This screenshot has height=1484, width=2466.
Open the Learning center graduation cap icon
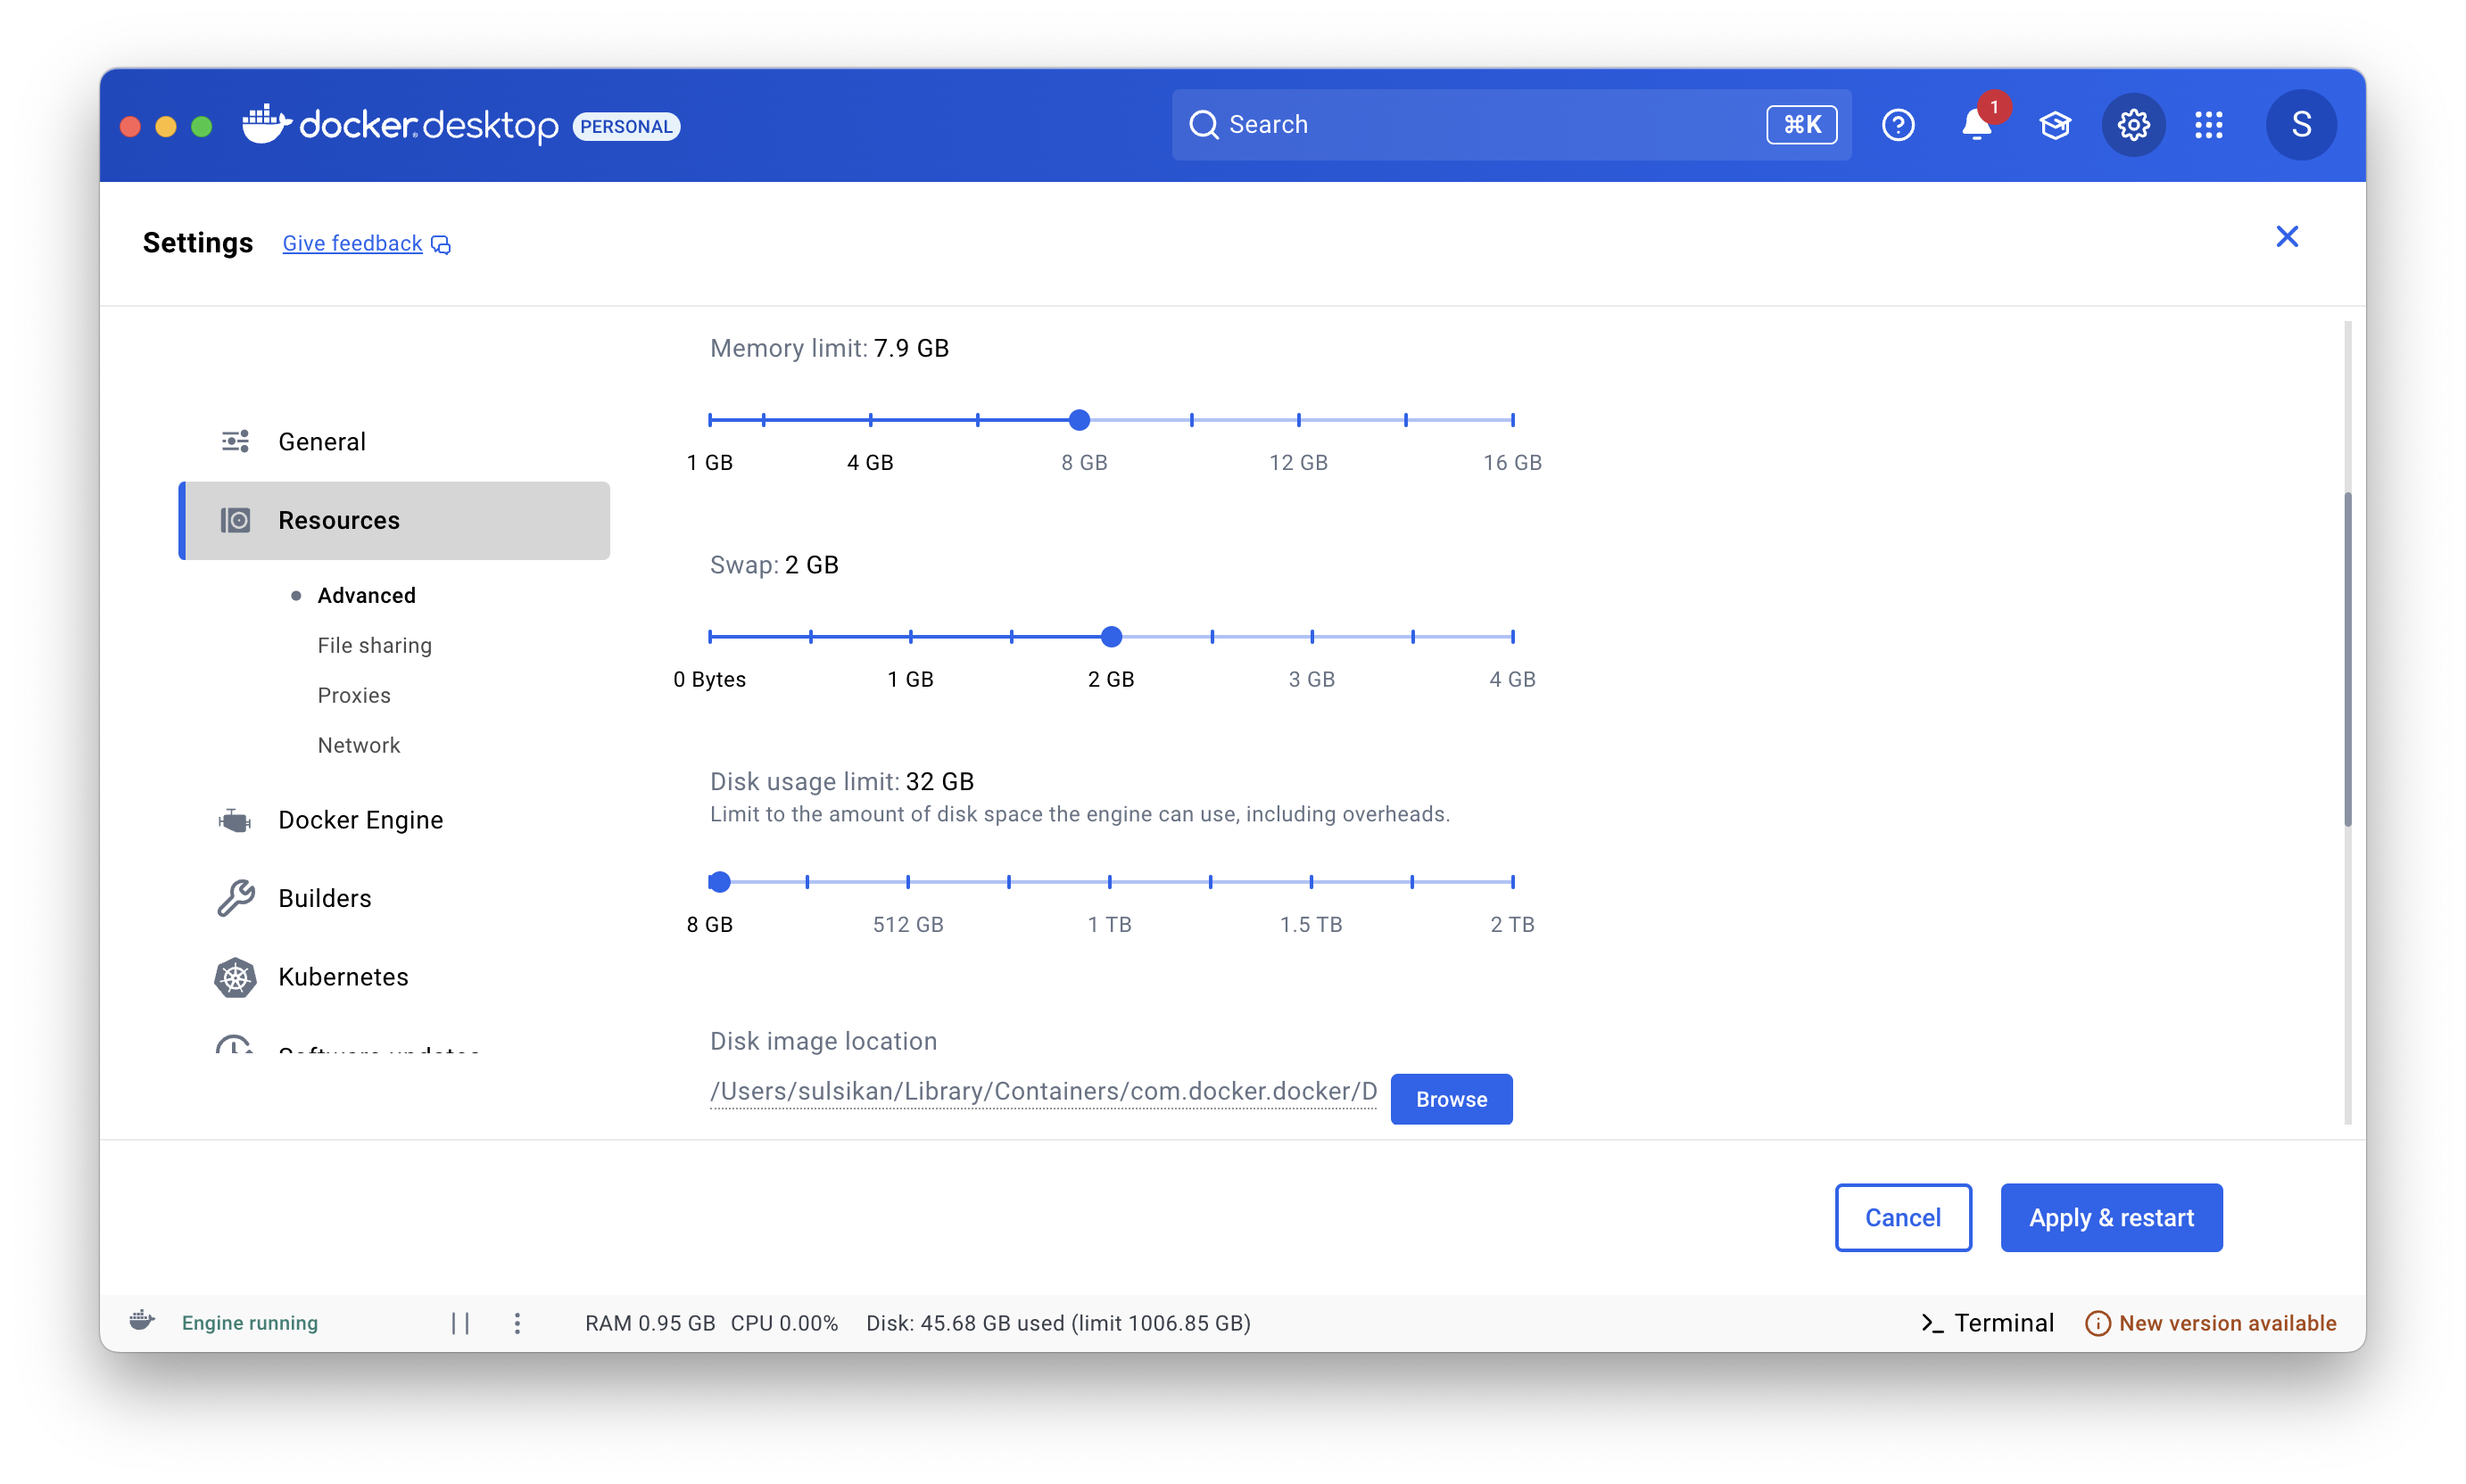tap(2055, 125)
